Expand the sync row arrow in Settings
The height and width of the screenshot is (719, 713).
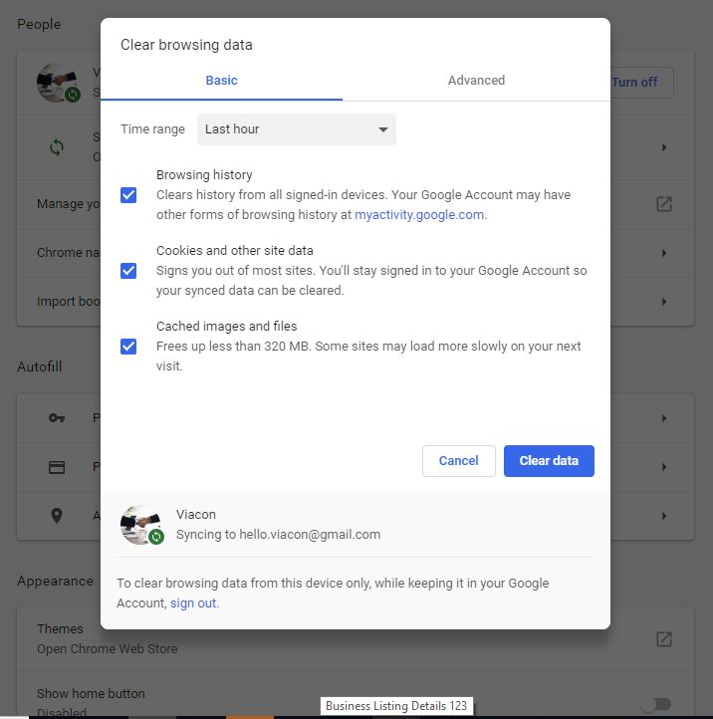point(664,147)
